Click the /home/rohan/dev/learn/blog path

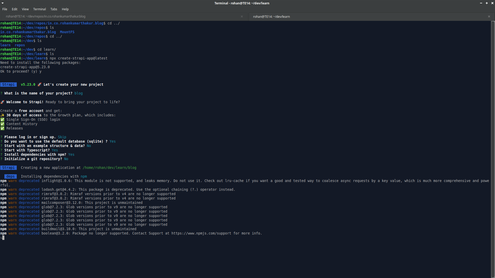coord(110,168)
